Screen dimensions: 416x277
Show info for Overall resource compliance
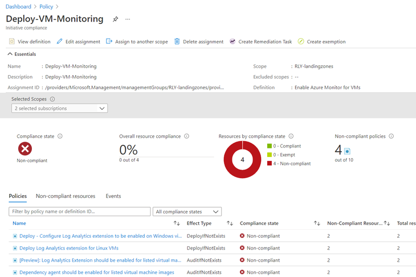(187, 136)
